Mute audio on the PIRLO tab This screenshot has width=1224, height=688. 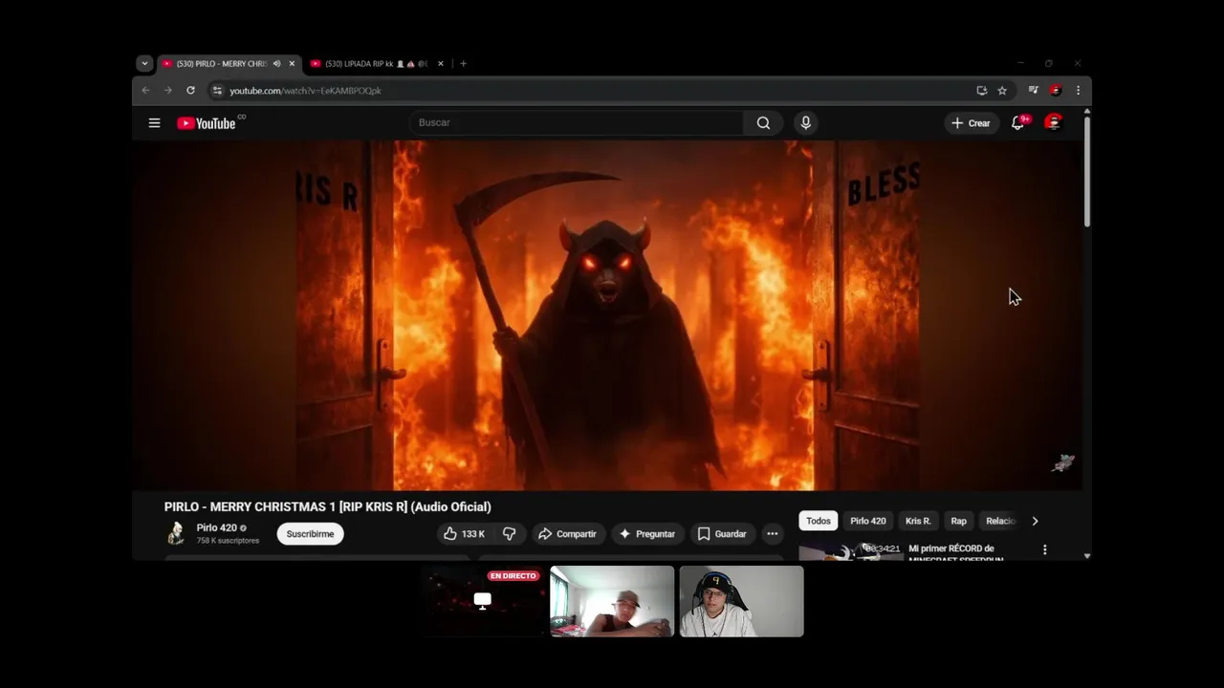tap(276, 64)
